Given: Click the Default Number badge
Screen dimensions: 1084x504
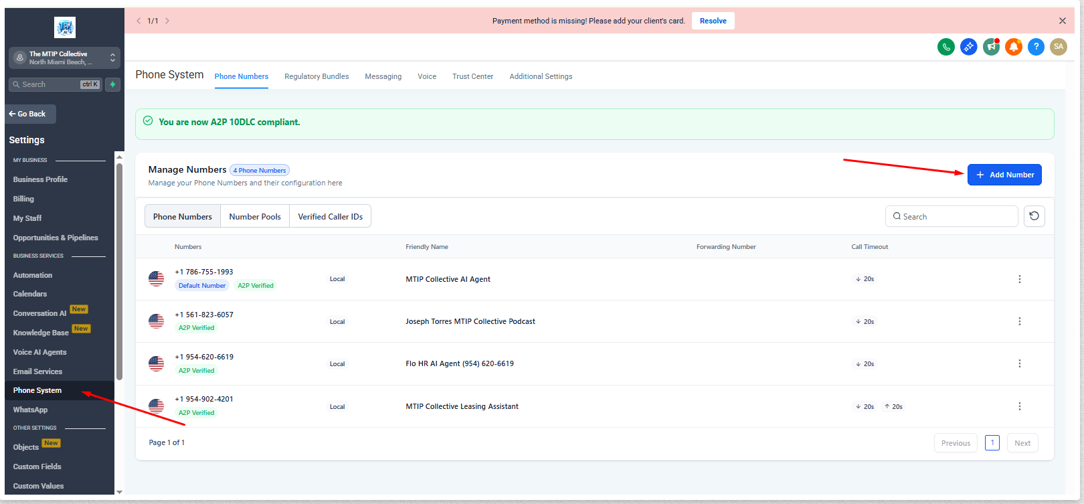Looking at the screenshot, I should point(202,286).
